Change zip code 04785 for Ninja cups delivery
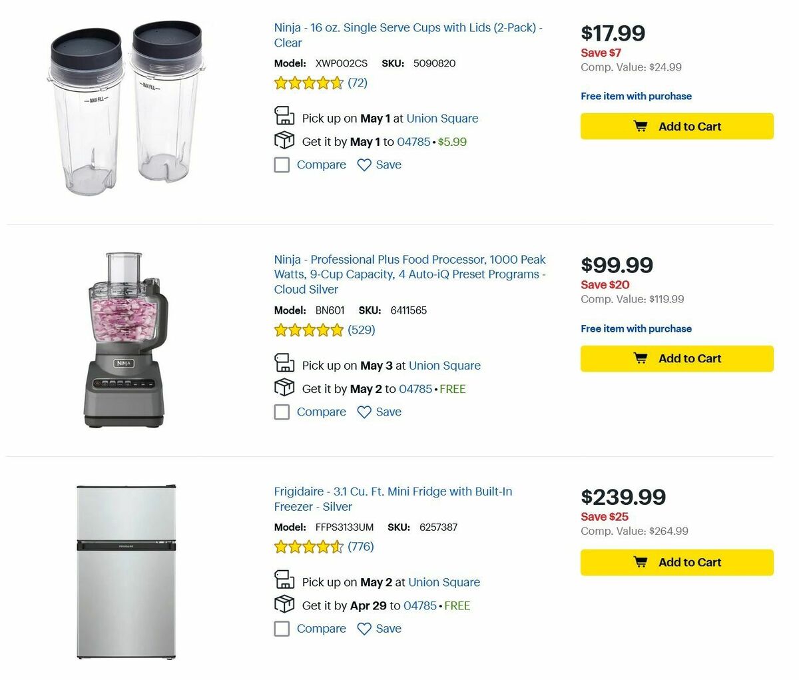This screenshot has width=799, height=680. click(x=413, y=142)
